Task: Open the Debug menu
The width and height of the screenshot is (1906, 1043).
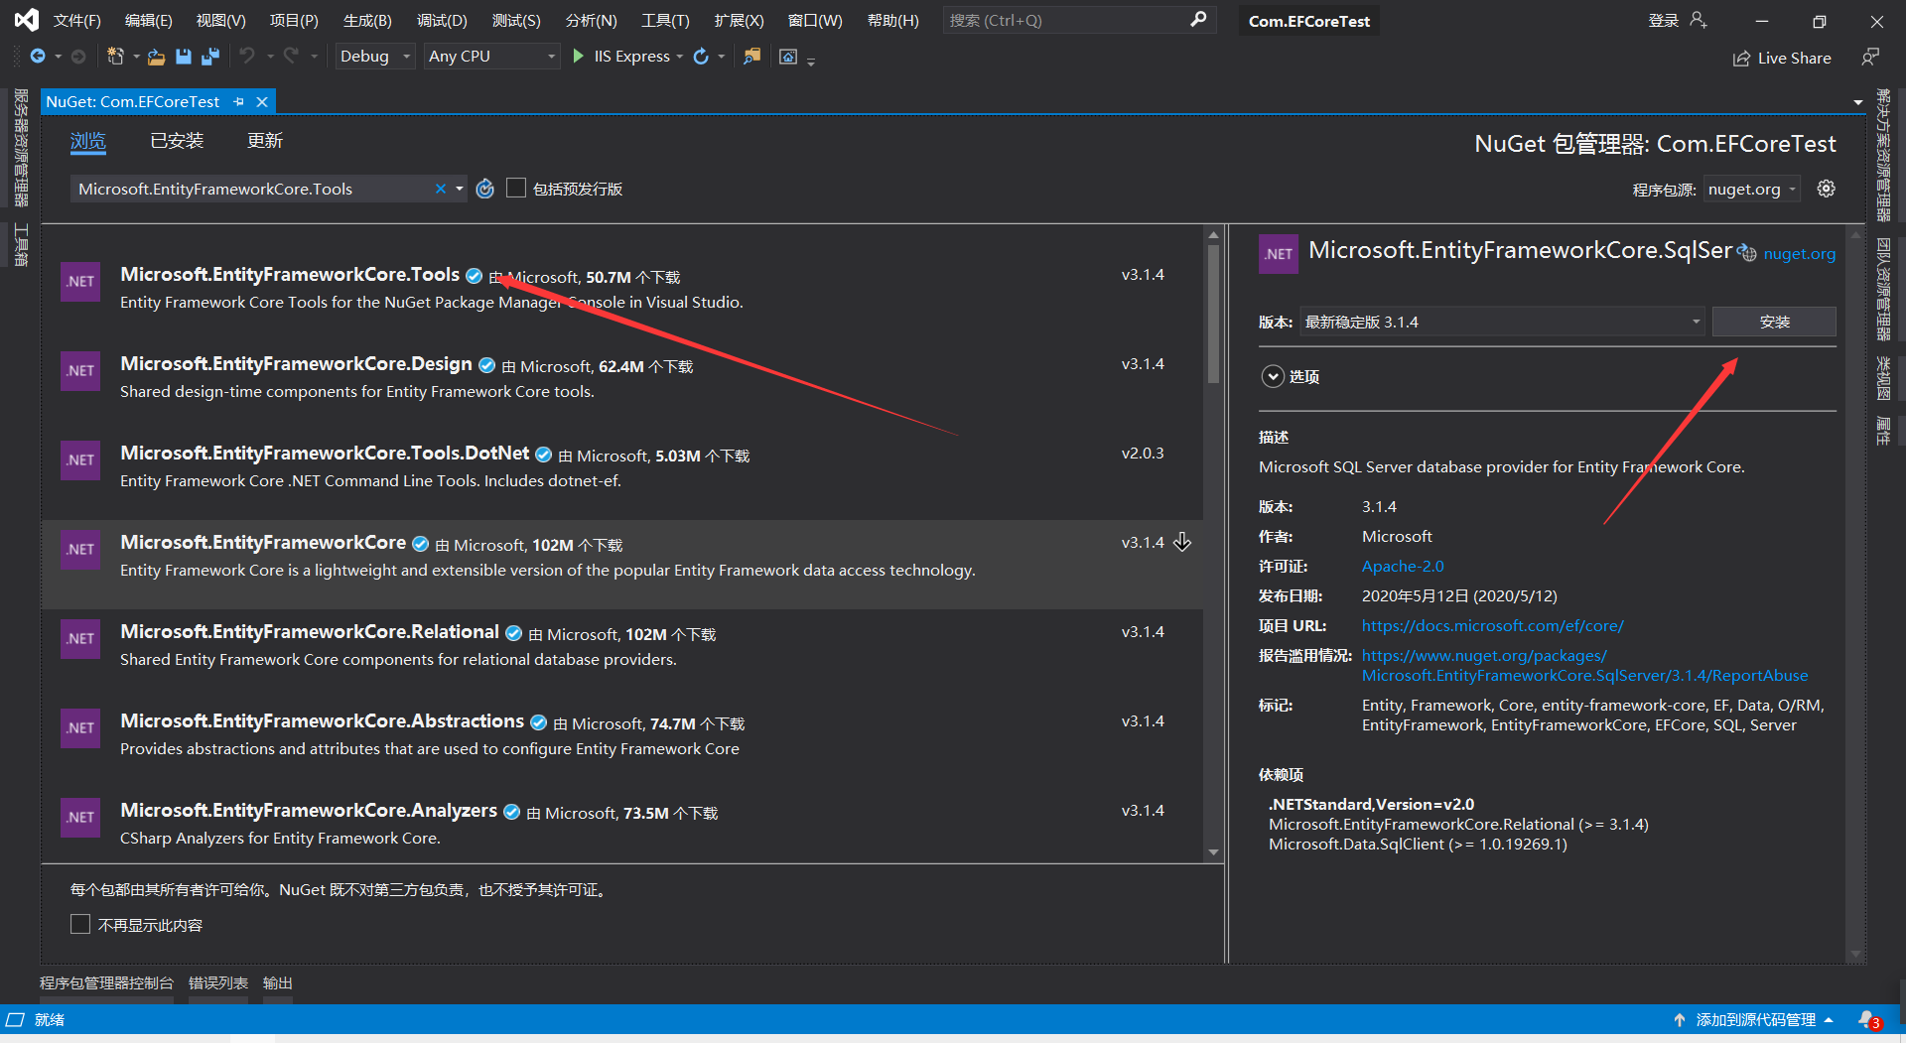Action: 442,20
